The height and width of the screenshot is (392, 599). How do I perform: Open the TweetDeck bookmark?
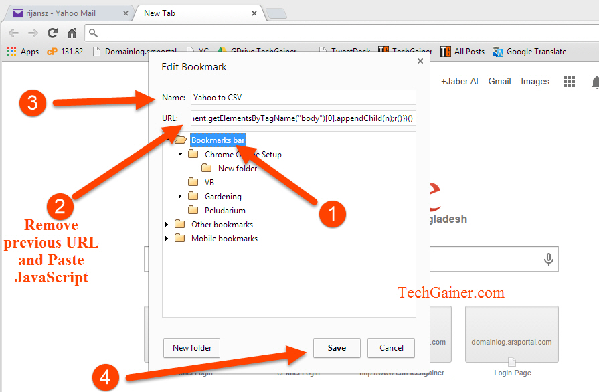[x=351, y=52]
